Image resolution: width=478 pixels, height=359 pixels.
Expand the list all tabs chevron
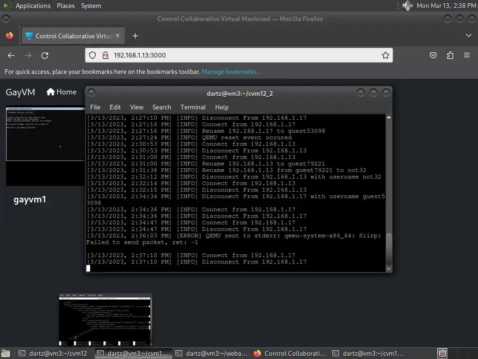[469, 36]
